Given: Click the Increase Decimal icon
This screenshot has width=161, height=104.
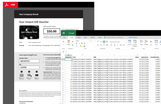Looking at the screenshot, I should click(121, 45).
